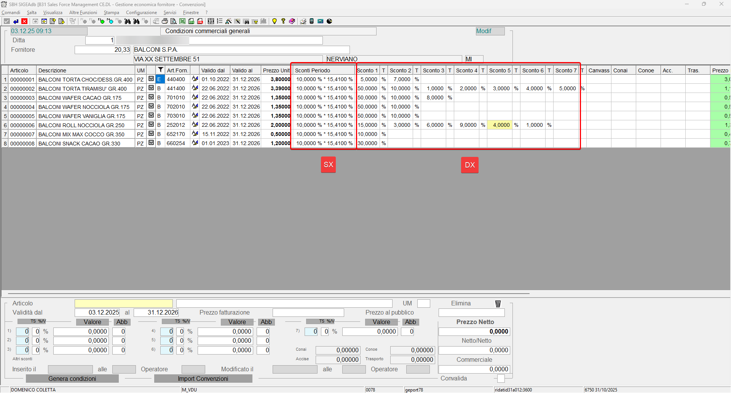Viewport: 731px width, 393px height.
Task: Open the Altre Funzioni menu
Action: tap(83, 13)
